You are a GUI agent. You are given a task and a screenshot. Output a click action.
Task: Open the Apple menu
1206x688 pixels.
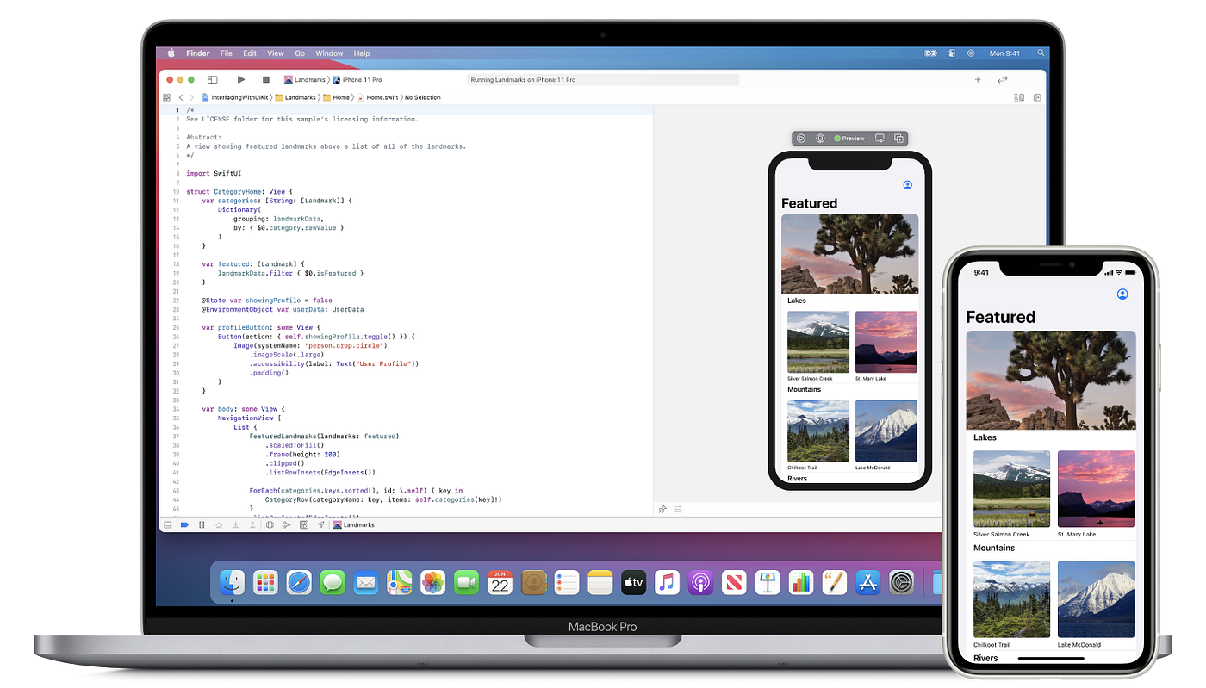tap(171, 53)
